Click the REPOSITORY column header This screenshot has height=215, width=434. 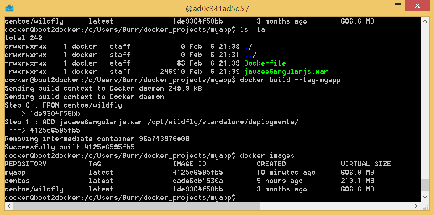[26, 164]
